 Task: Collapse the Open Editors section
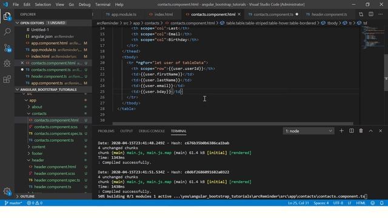tap(18, 23)
